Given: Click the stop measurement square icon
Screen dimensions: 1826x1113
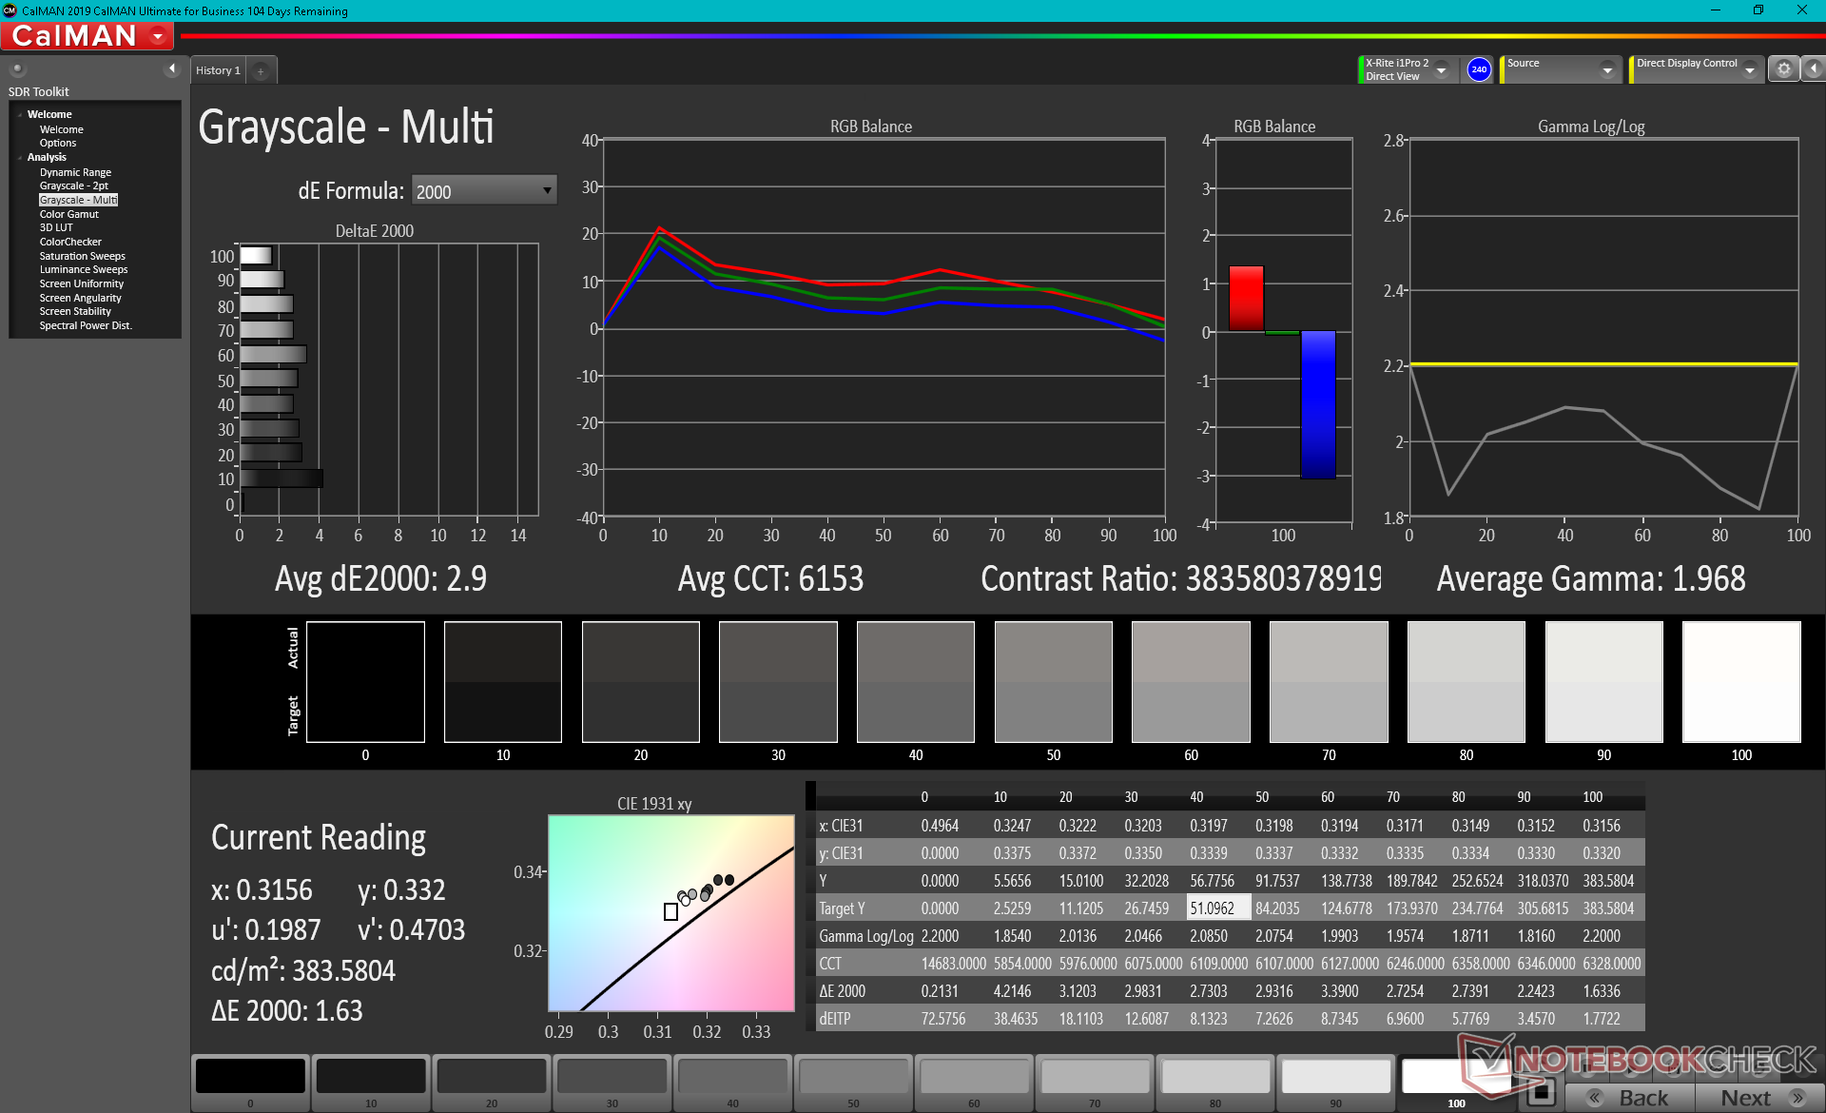Looking at the screenshot, I should [1541, 1091].
